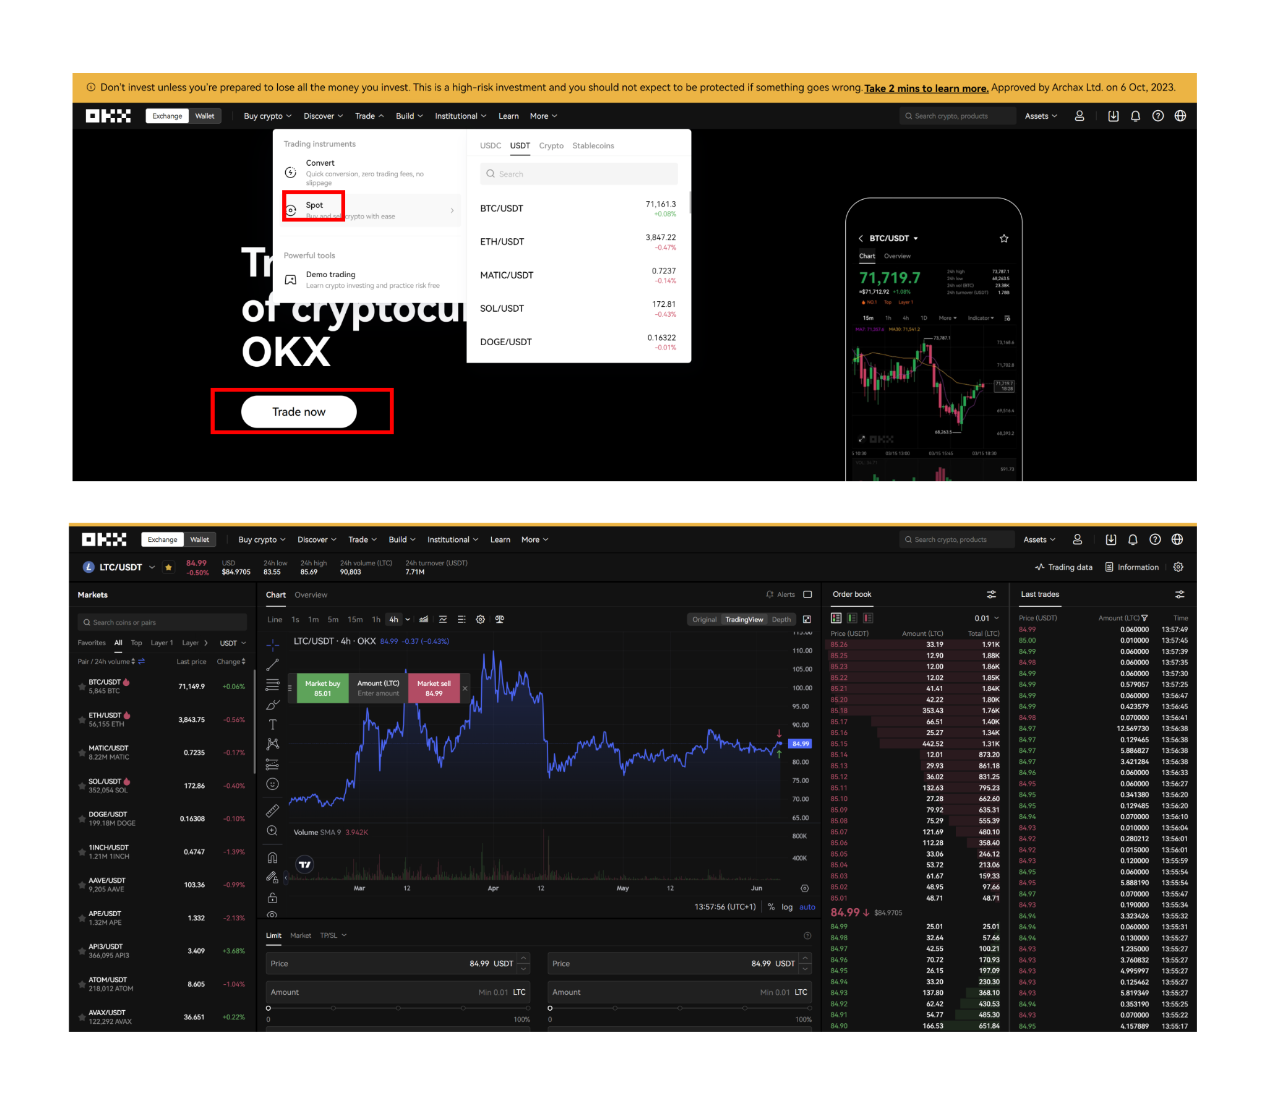Click the Search coins or pairs field
The width and height of the screenshot is (1267, 1098).
coord(162,622)
